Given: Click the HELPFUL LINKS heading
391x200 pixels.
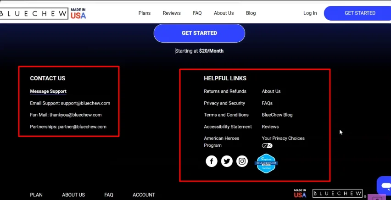Looking at the screenshot, I should click(x=225, y=78).
